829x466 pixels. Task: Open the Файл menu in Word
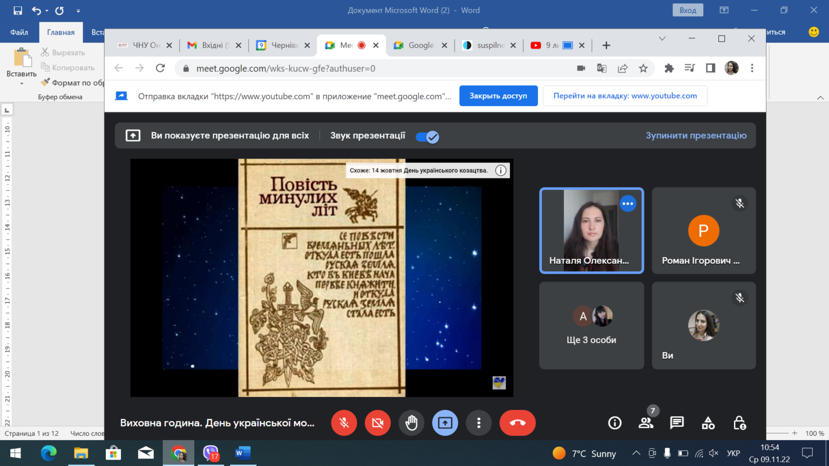coord(19,32)
